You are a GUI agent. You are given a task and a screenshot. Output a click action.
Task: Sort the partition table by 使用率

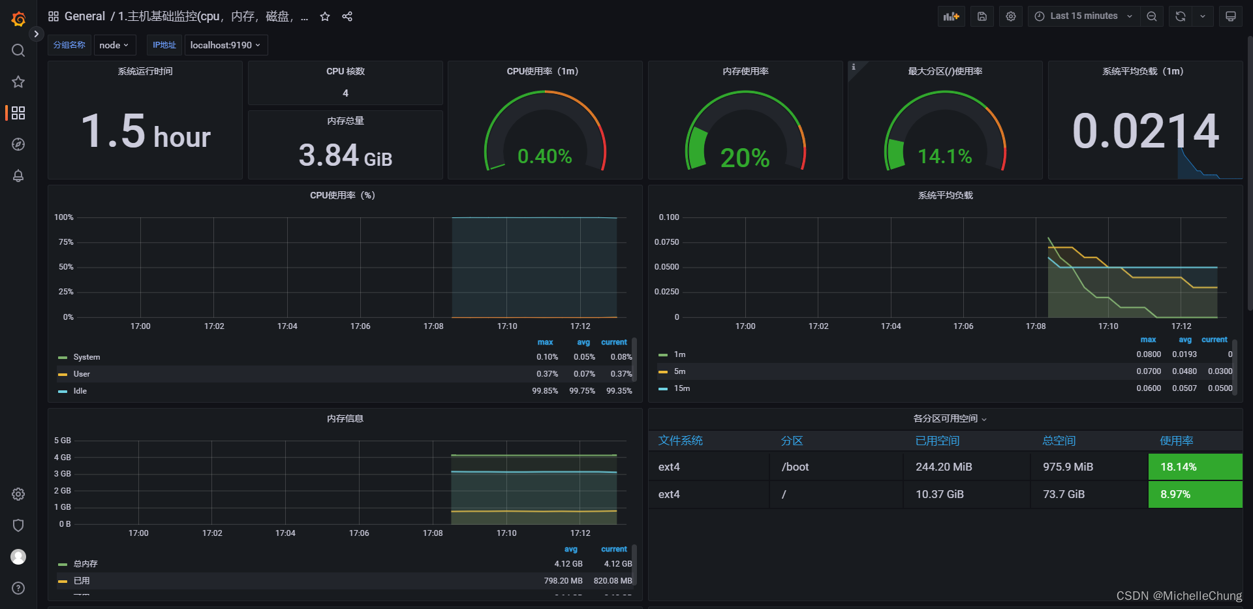[x=1176, y=441]
